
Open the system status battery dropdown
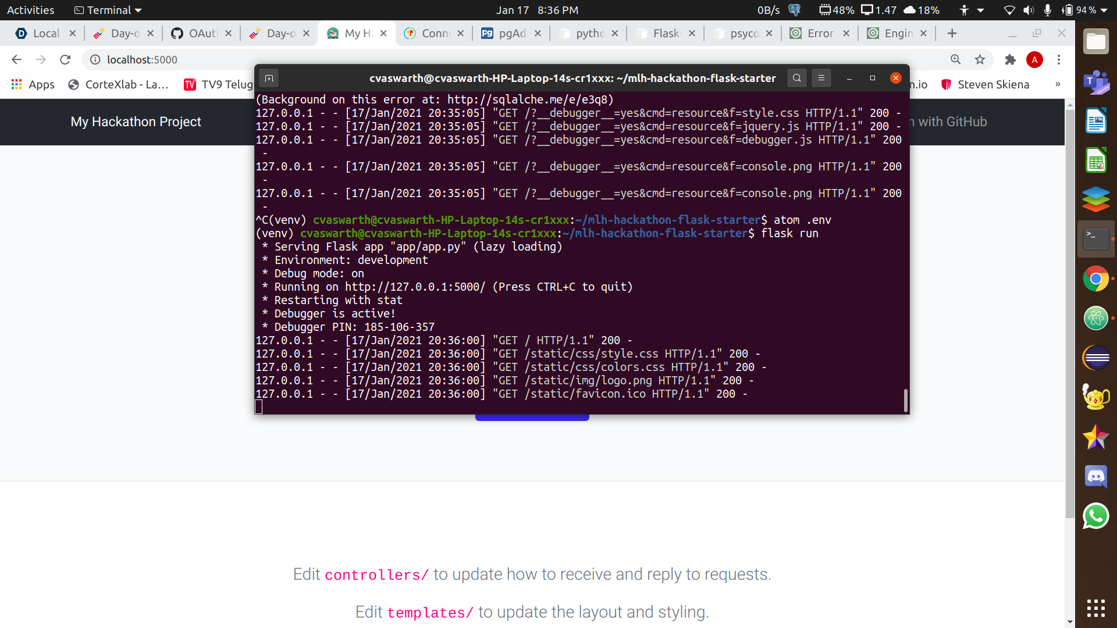click(1086, 10)
